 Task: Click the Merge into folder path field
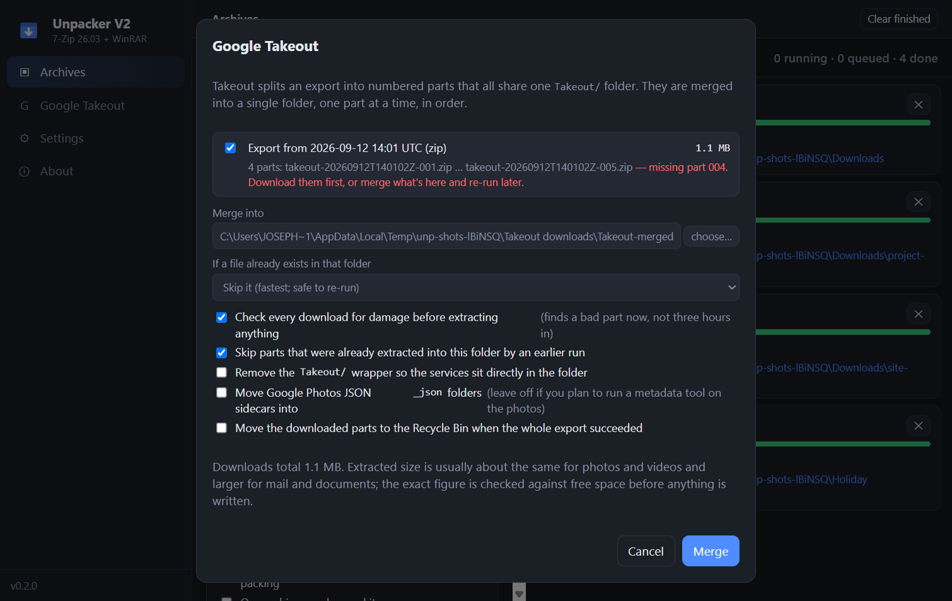446,236
